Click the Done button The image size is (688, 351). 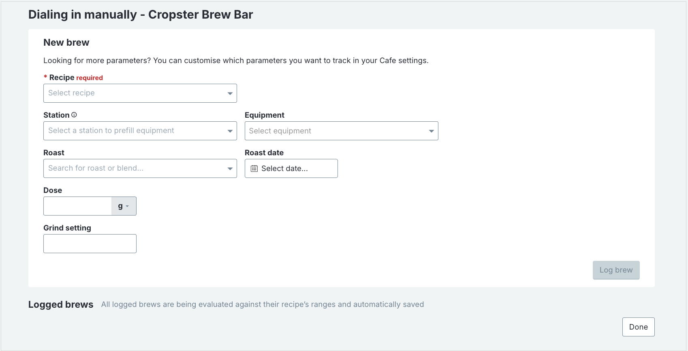pyautogui.click(x=639, y=327)
